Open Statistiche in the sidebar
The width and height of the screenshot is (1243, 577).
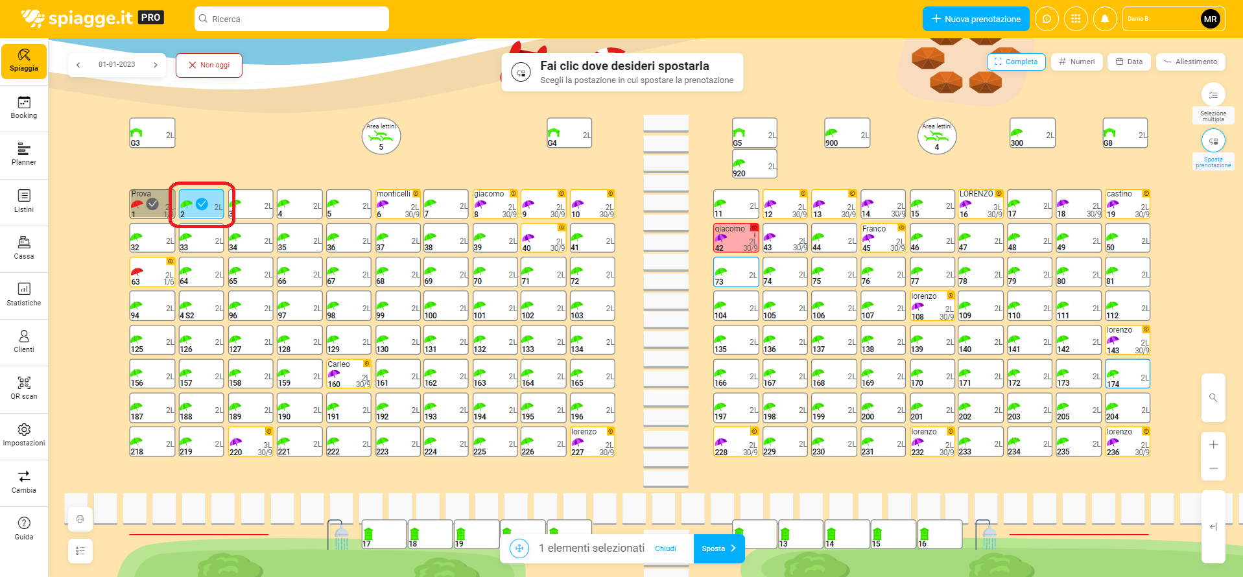[24, 294]
